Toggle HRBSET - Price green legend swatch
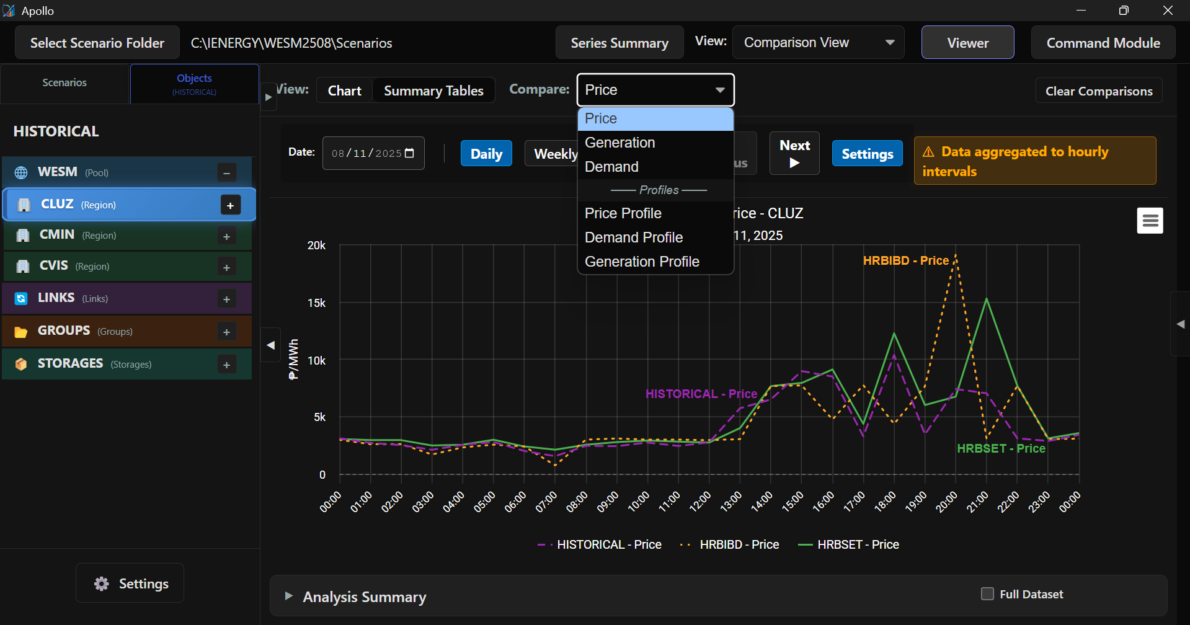 805,544
